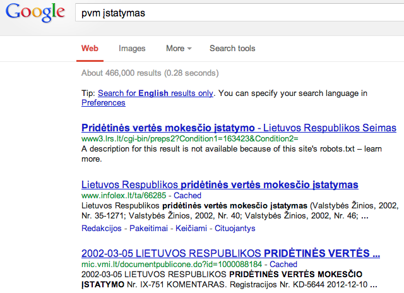The image size is (404, 293).
Task: Switch to the Images tab
Action: point(132,49)
